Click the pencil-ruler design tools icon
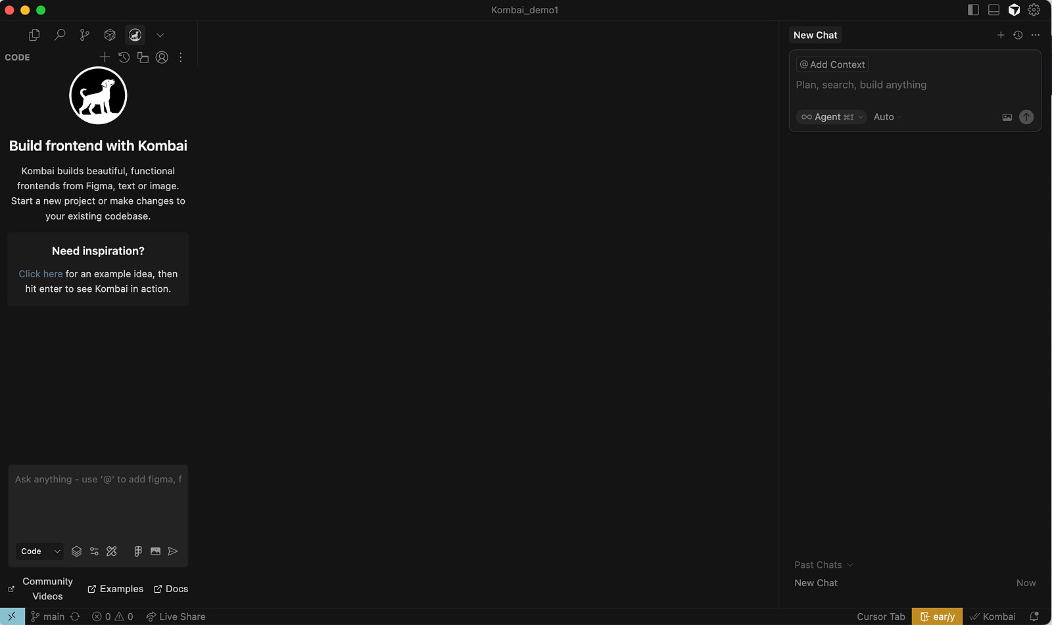 pos(112,551)
